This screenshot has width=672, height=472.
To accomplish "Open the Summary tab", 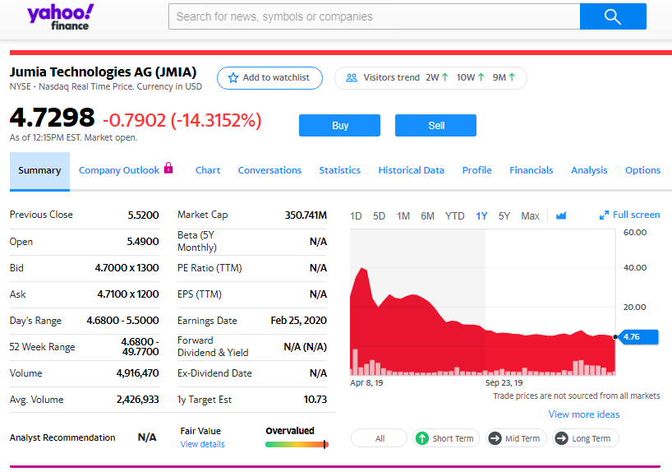I will pos(39,170).
